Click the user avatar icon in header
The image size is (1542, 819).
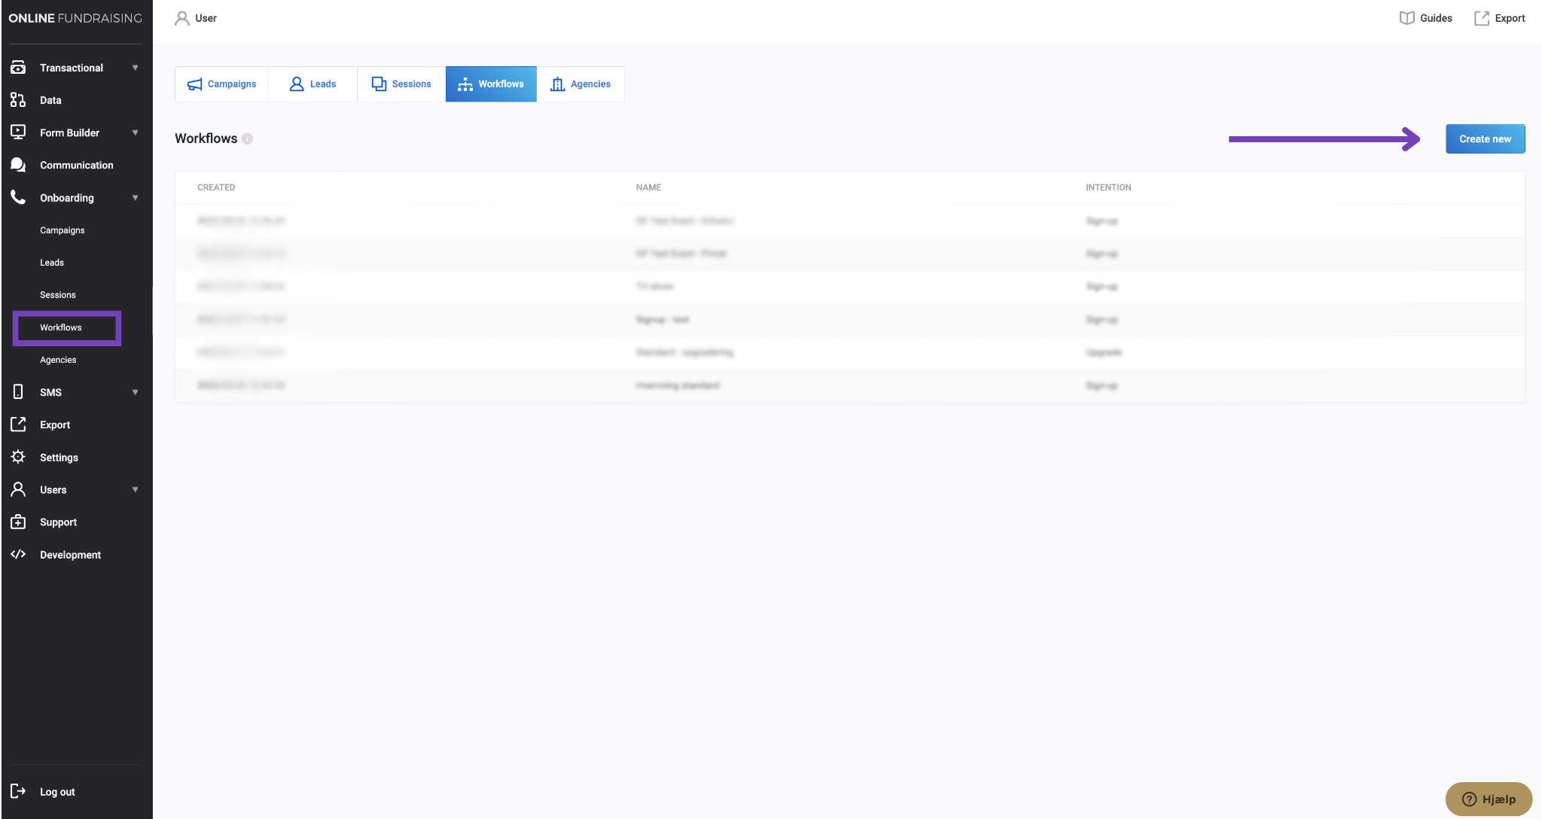[181, 18]
